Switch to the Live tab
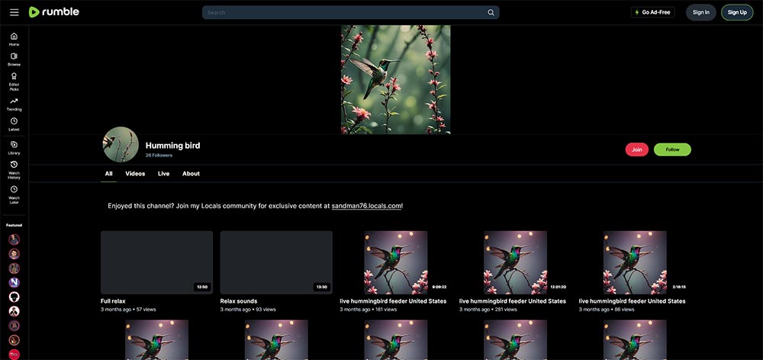Image resolution: width=763 pixels, height=360 pixels. pos(163,174)
